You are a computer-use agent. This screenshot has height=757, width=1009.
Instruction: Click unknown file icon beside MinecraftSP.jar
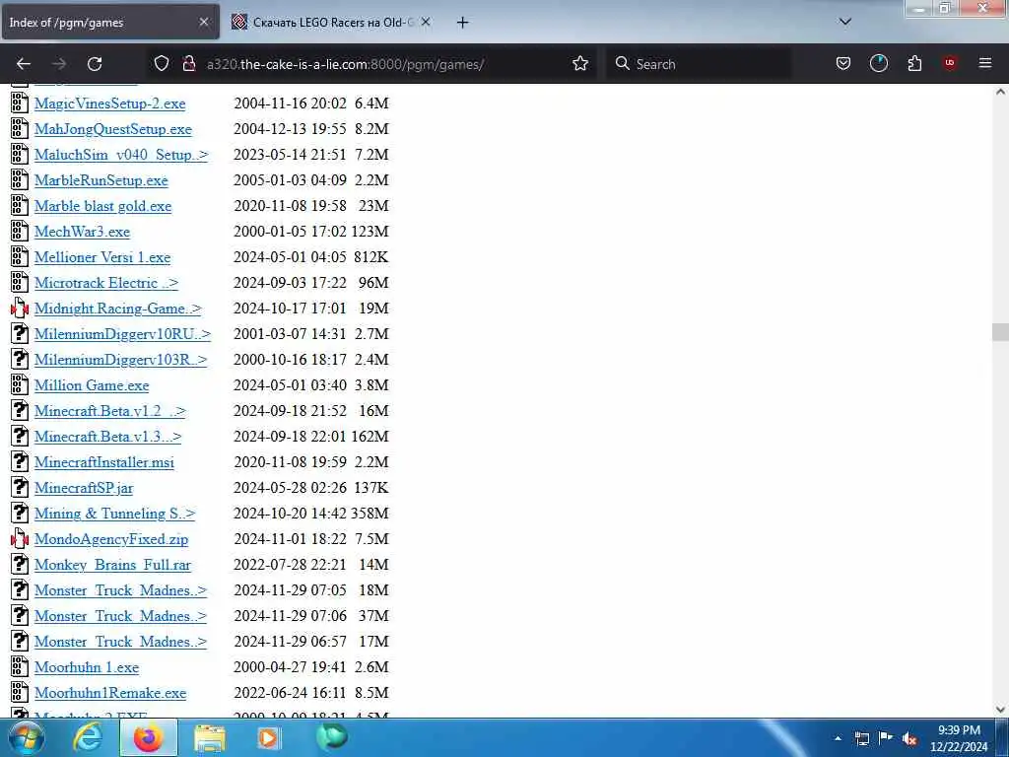[20, 487]
